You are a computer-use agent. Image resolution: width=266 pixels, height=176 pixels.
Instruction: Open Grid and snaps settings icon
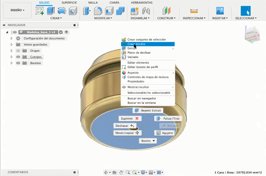click(x=151, y=172)
